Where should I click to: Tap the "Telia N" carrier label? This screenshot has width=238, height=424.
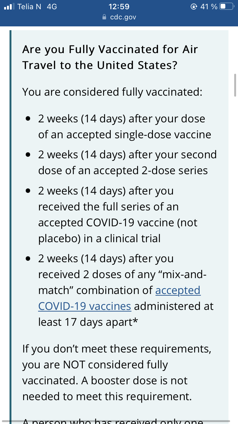(x=30, y=7)
